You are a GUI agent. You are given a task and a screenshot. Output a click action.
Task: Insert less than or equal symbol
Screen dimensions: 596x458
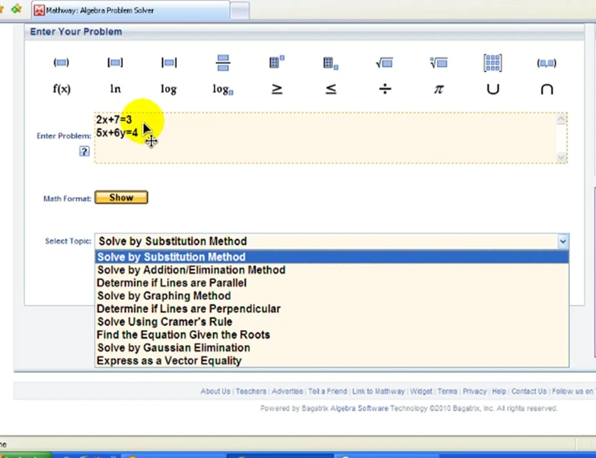point(331,89)
